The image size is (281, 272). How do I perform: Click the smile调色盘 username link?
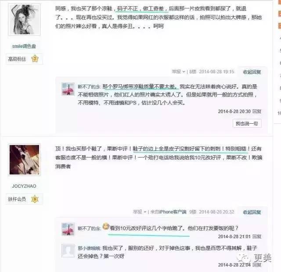pyautogui.click(x=24, y=46)
